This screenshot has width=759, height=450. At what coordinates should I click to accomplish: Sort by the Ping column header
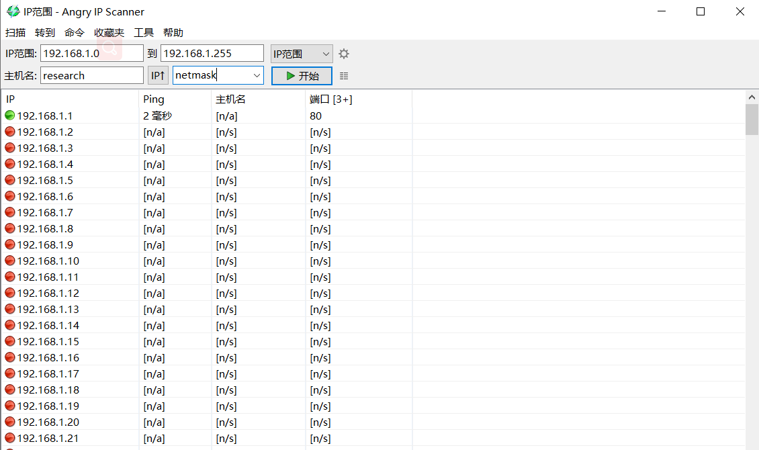coord(175,99)
